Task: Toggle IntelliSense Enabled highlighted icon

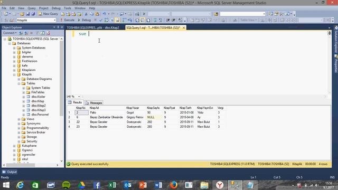Action: 117,20
